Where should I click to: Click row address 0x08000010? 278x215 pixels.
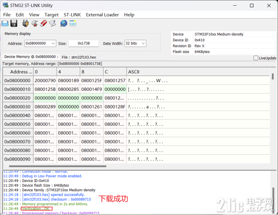point(18,89)
